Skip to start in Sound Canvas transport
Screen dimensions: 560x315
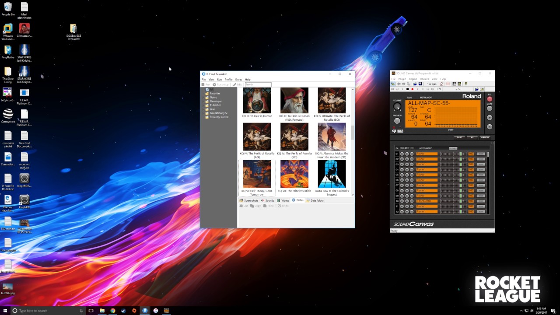392,89
